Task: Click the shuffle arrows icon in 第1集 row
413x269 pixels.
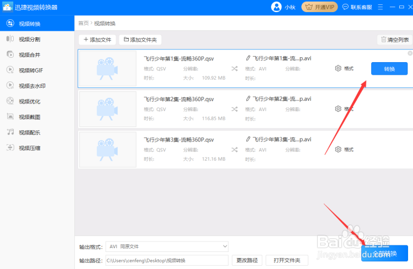Action: pyautogui.click(x=235, y=69)
